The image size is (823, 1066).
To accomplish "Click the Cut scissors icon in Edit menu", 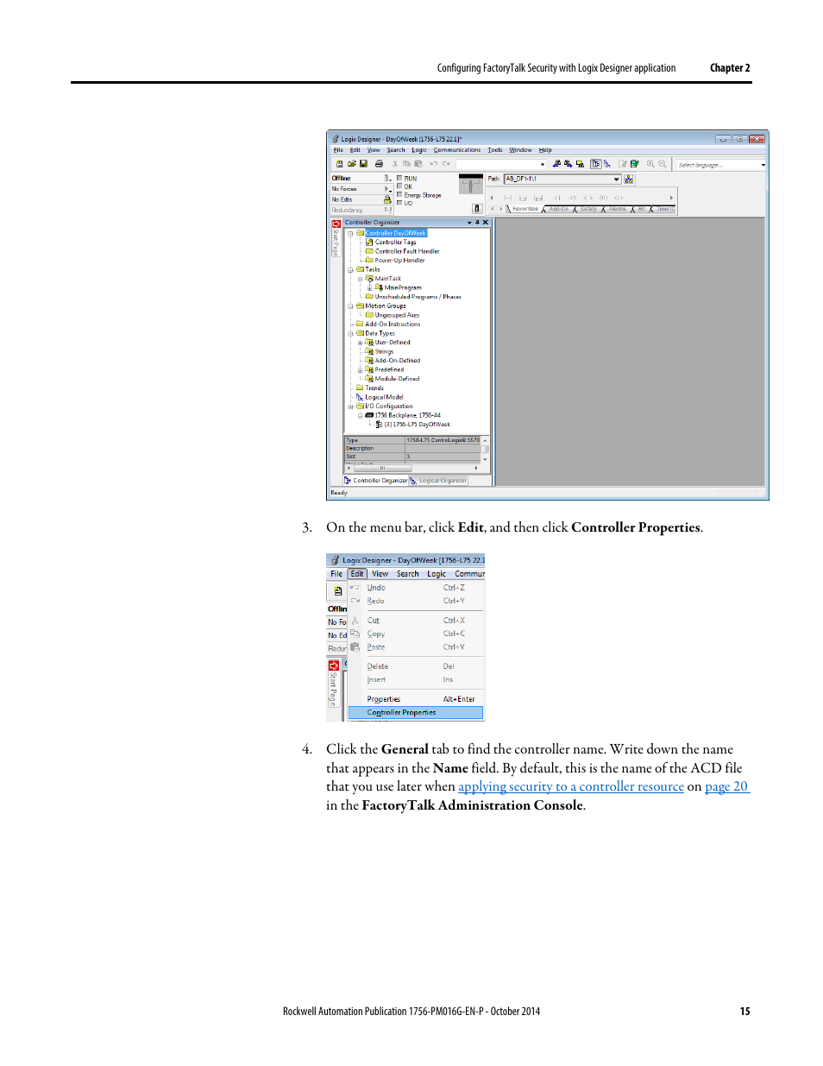I will point(355,621).
